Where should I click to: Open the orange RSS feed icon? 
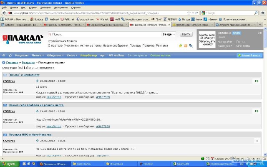tap(186, 46)
